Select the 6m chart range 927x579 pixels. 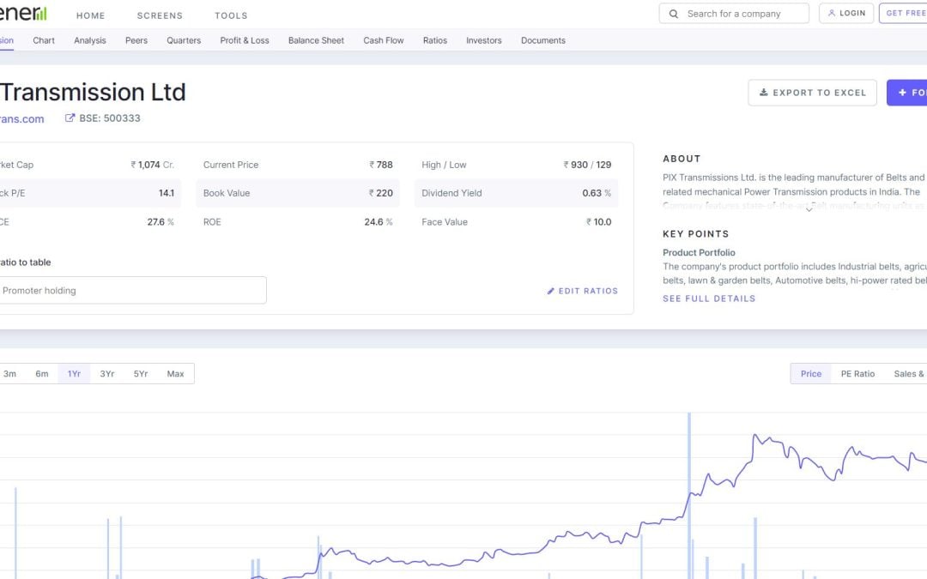42,373
